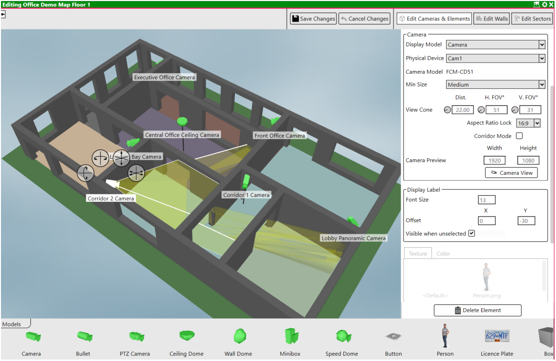
Task: Choose the Ceiling Dome model
Action: (x=187, y=336)
